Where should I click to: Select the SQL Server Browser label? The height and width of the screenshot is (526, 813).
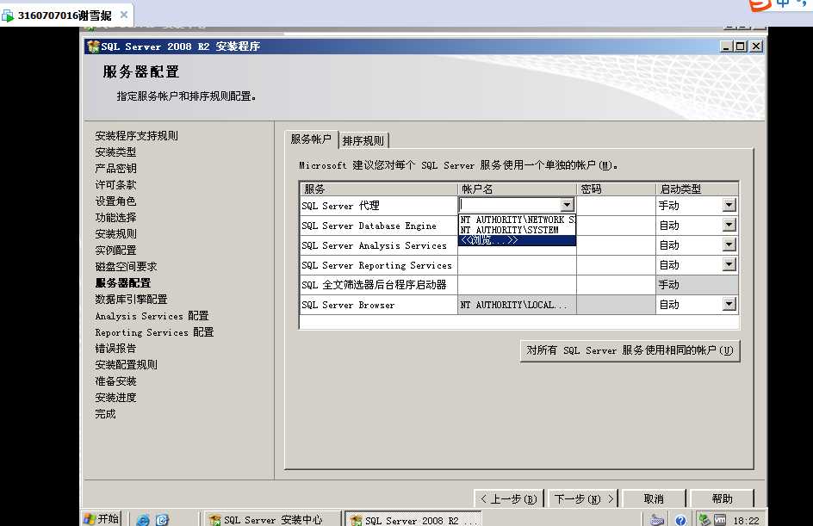tap(349, 305)
